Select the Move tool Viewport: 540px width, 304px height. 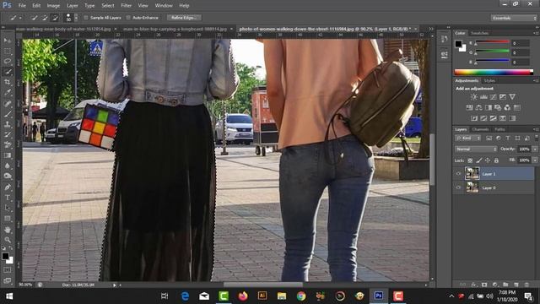(8, 41)
